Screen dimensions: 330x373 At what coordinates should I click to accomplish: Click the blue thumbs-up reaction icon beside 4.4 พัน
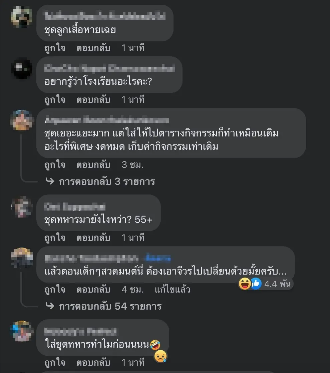click(x=256, y=284)
